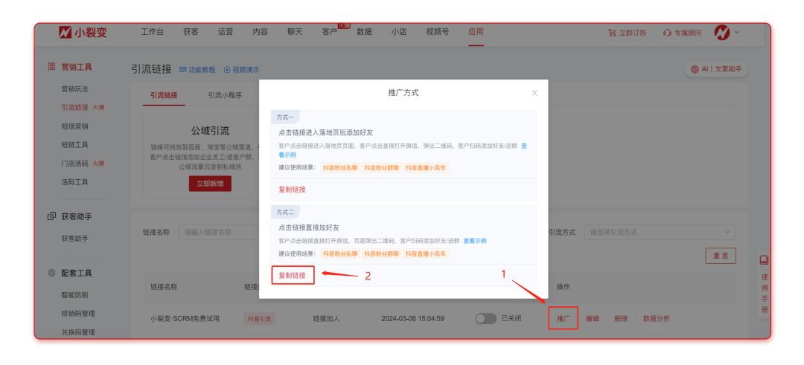
Task: Click the 小裂变 logo icon
Action: click(65, 33)
